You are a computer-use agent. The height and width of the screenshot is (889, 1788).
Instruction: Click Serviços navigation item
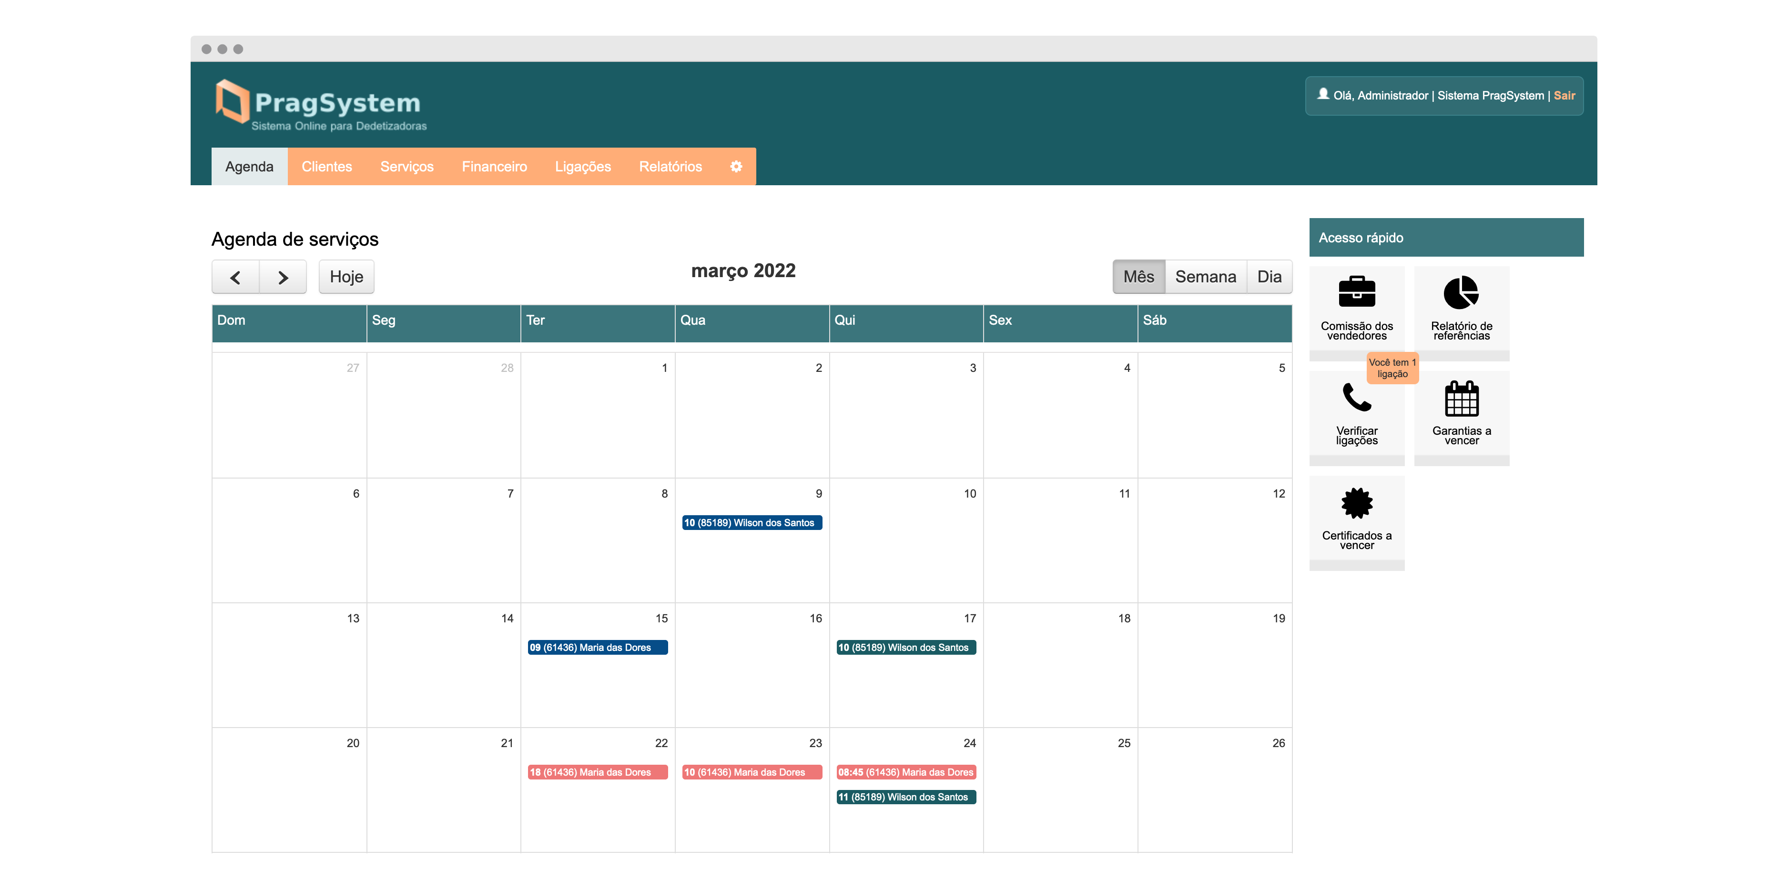(x=407, y=166)
